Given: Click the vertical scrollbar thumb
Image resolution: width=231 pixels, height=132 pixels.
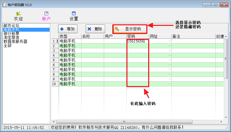Looking at the screenshot, I should (226, 59).
